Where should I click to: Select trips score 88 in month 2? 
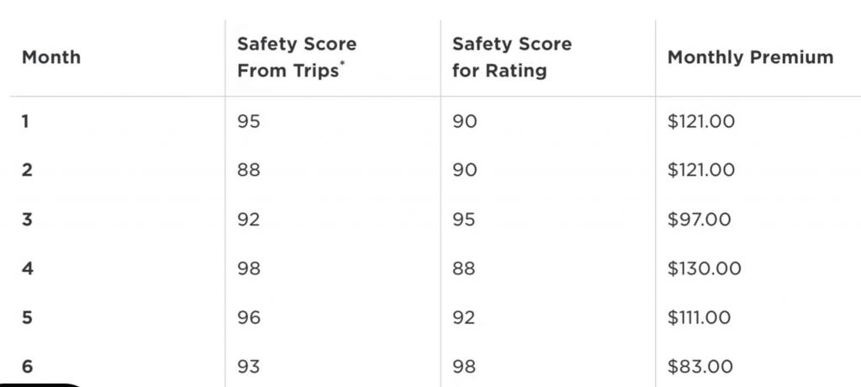click(249, 170)
